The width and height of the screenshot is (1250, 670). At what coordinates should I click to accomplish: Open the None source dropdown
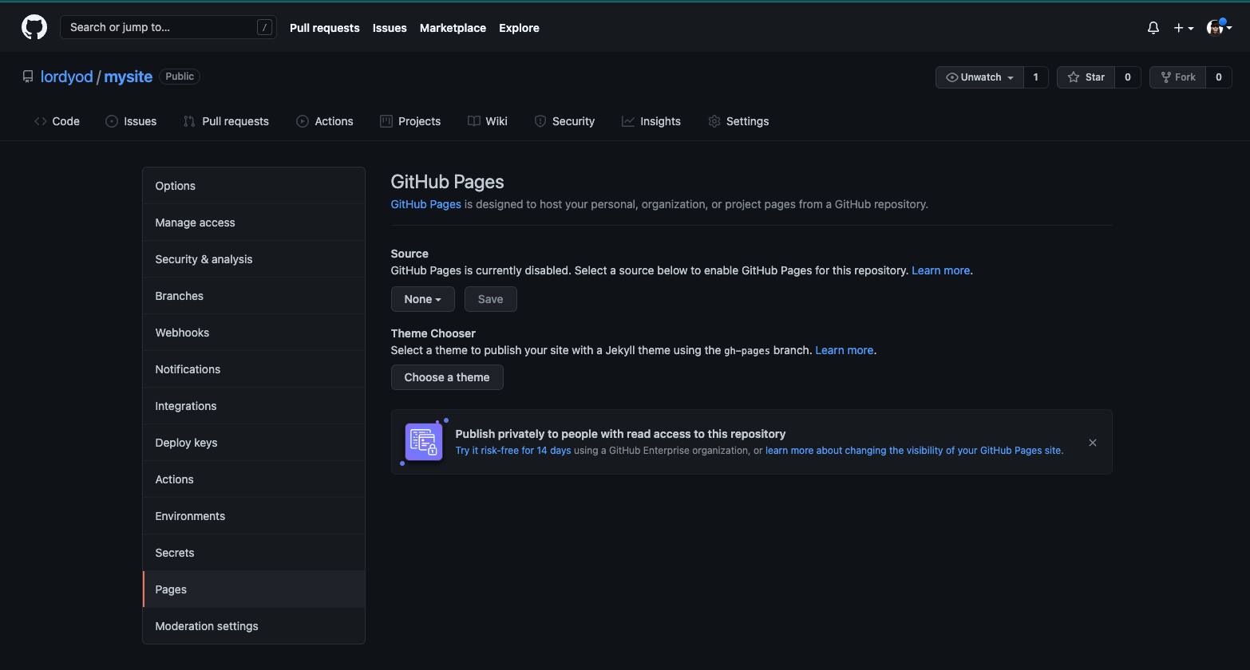(x=422, y=298)
